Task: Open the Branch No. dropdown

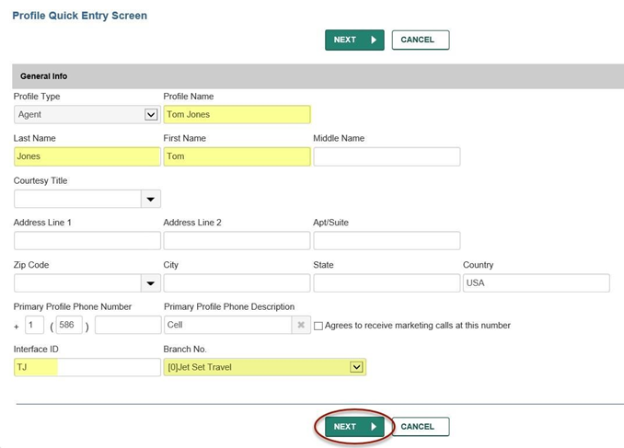Action: (x=265, y=367)
